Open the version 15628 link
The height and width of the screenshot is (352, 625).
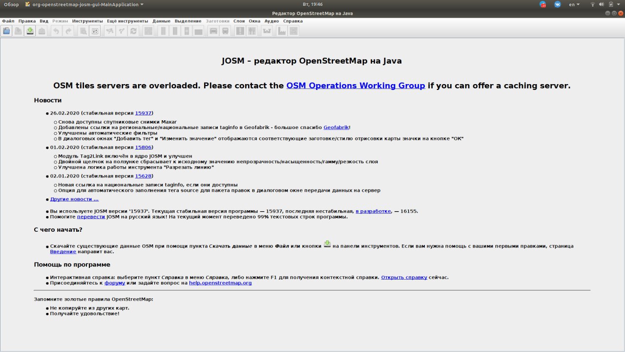(x=143, y=176)
